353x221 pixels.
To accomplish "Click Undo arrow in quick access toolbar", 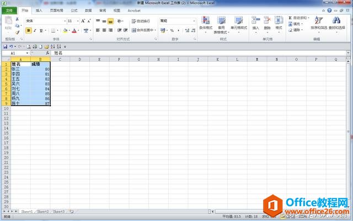I will [x=11, y=47].
